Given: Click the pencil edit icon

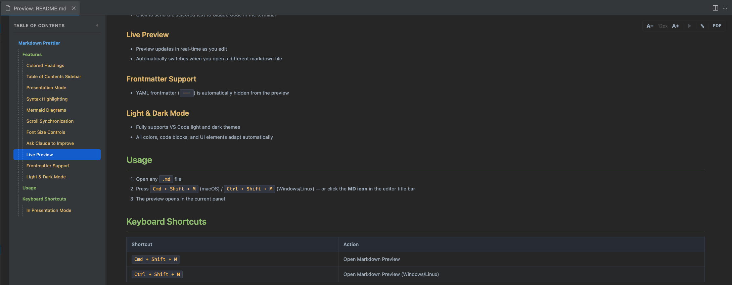Looking at the screenshot, I should click(702, 26).
